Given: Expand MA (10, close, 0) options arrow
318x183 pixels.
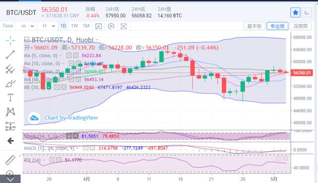Looking at the screenshot, I should point(63,64).
